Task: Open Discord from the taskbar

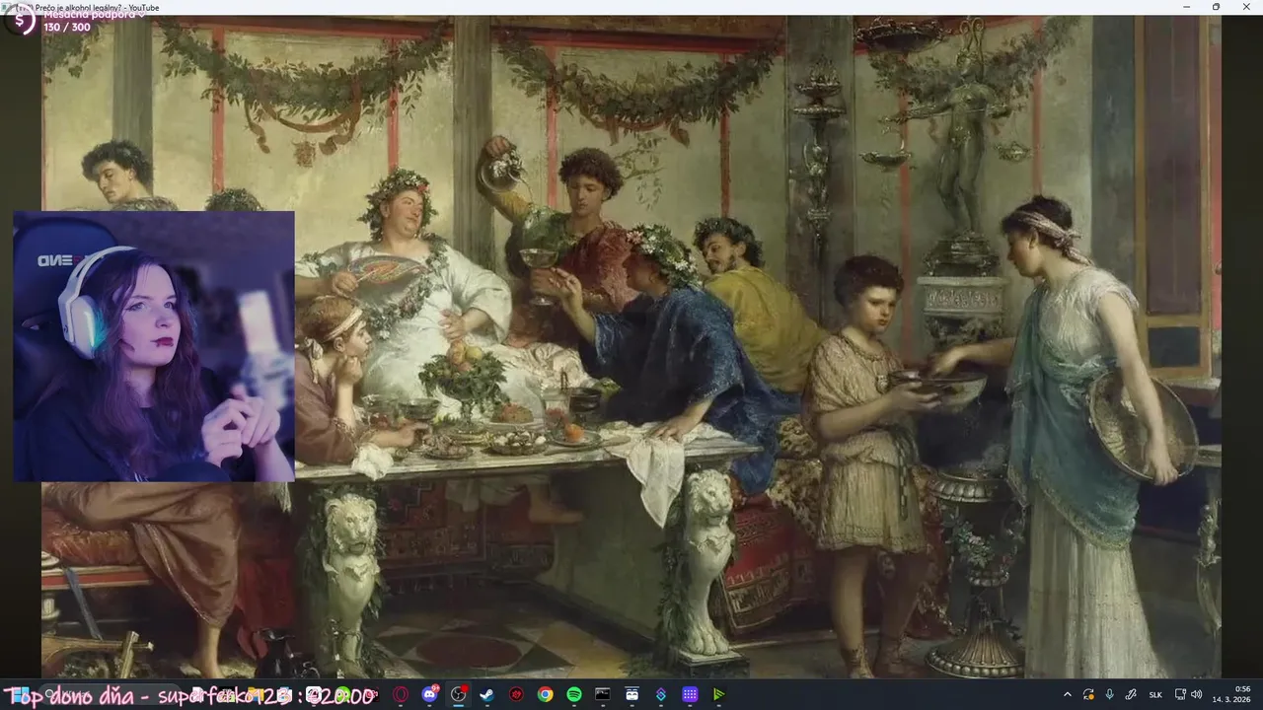Action: (429, 694)
